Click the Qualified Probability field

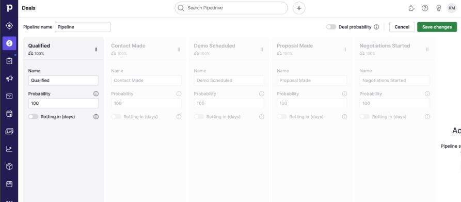(63, 103)
